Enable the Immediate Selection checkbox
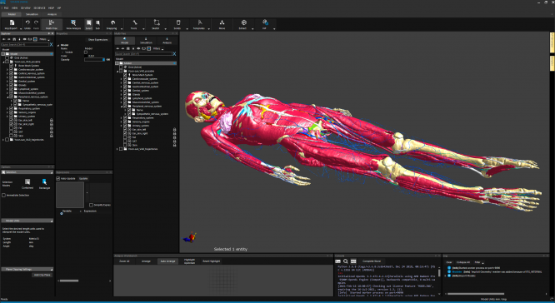 pos(3,195)
